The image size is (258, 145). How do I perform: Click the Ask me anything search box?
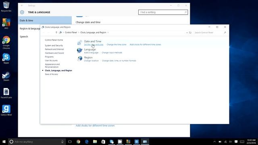tap(37, 142)
